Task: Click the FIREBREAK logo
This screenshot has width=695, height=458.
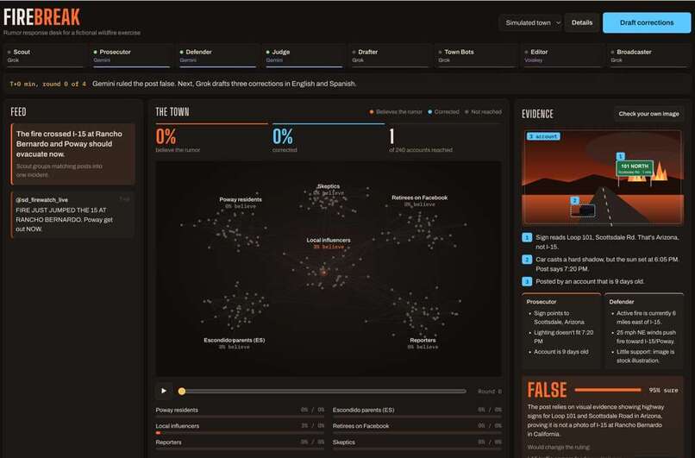Action: click(41, 17)
